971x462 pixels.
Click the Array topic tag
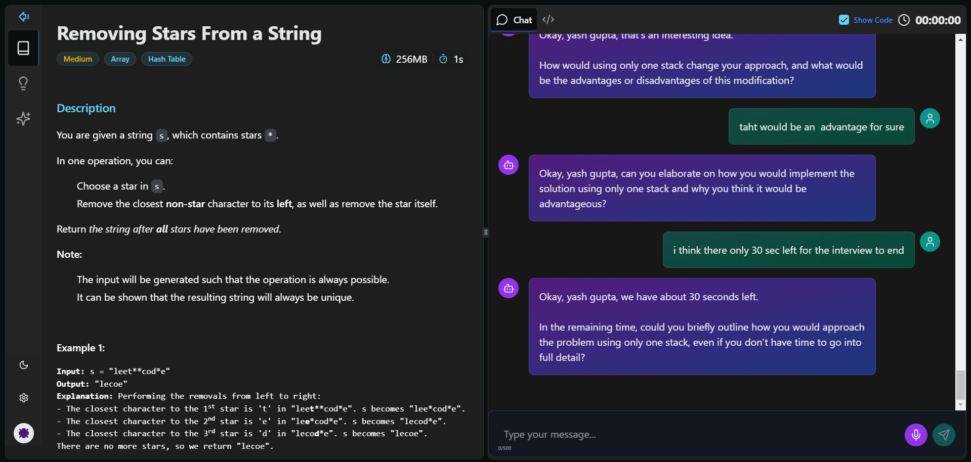[x=120, y=59]
